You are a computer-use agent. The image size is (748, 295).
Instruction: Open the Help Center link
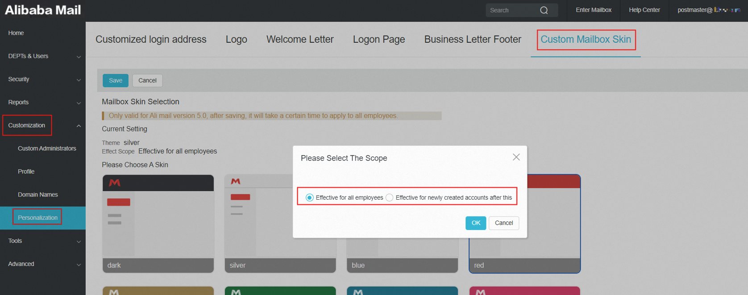[644, 10]
